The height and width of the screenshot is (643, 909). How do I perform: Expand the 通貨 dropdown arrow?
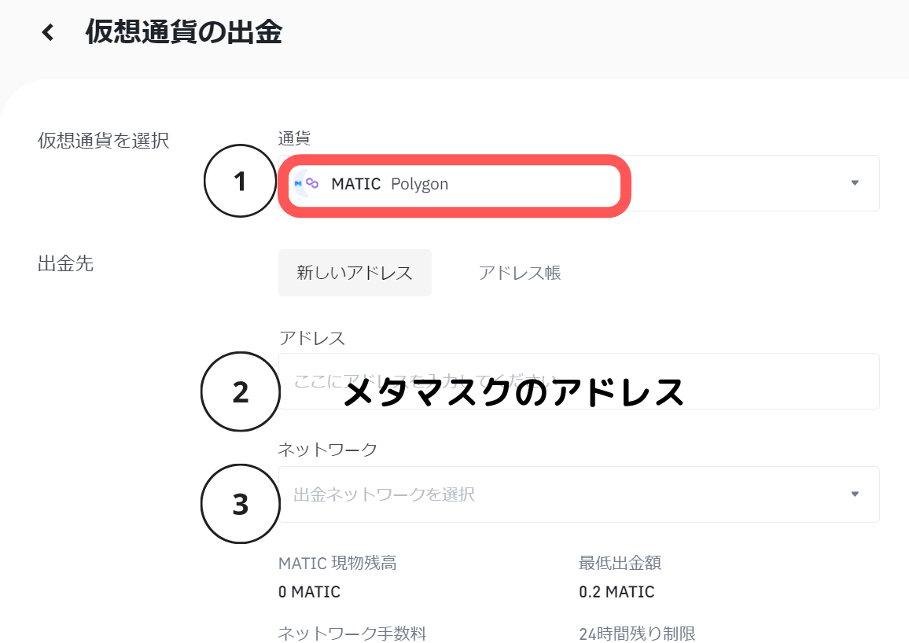tap(855, 183)
